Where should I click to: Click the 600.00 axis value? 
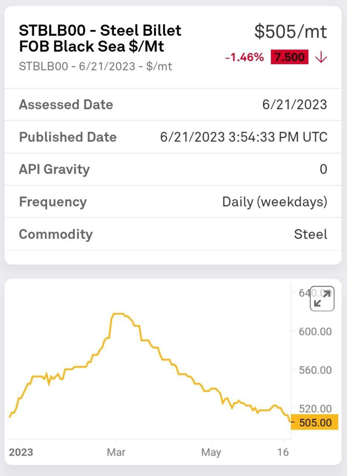pos(315,331)
